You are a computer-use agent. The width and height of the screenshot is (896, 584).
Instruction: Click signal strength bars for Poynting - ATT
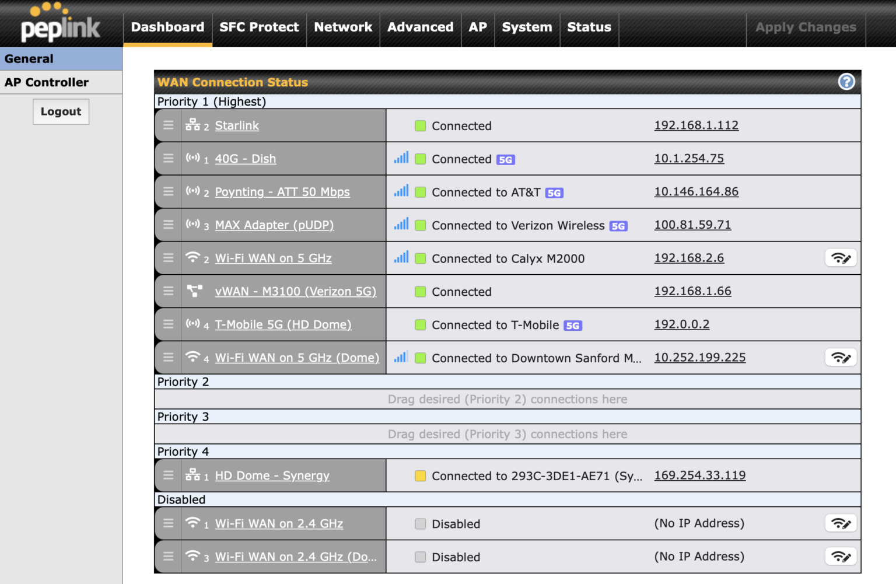pyautogui.click(x=401, y=190)
